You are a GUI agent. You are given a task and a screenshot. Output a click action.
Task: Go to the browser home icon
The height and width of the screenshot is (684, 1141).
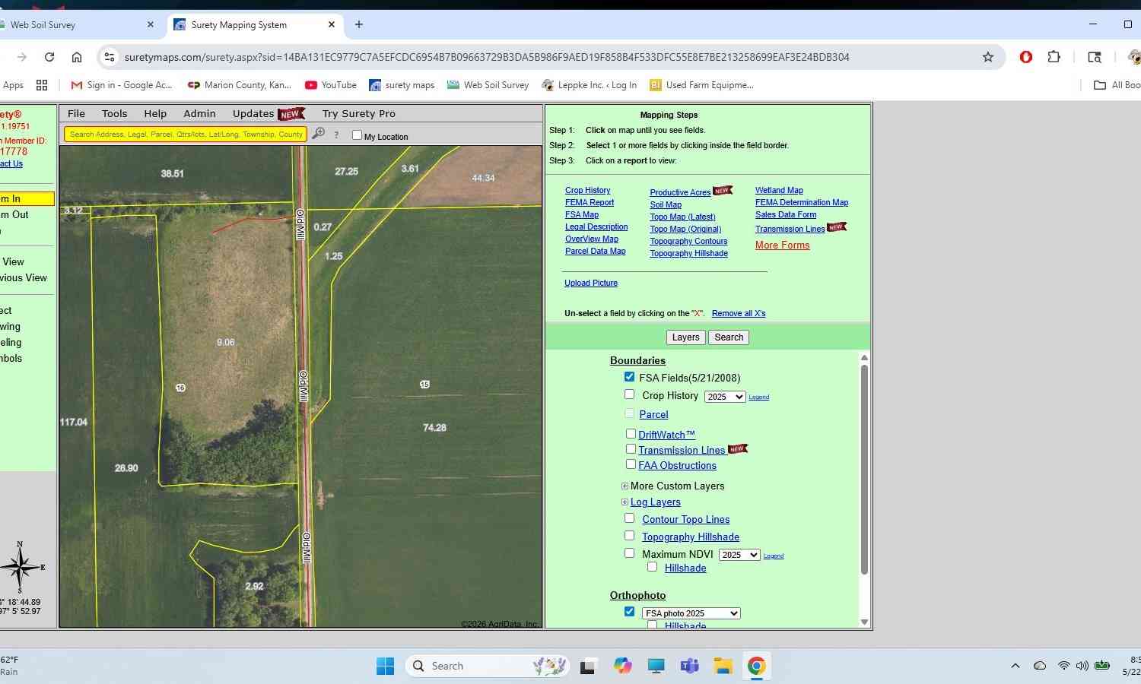(x=77, y=57)
